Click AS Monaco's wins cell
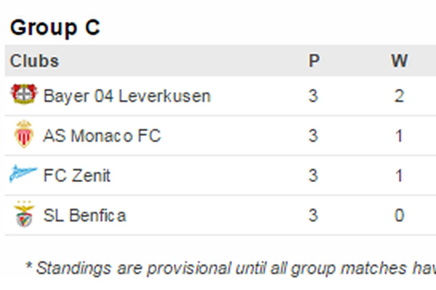436x290 pixels. [399, 136]
